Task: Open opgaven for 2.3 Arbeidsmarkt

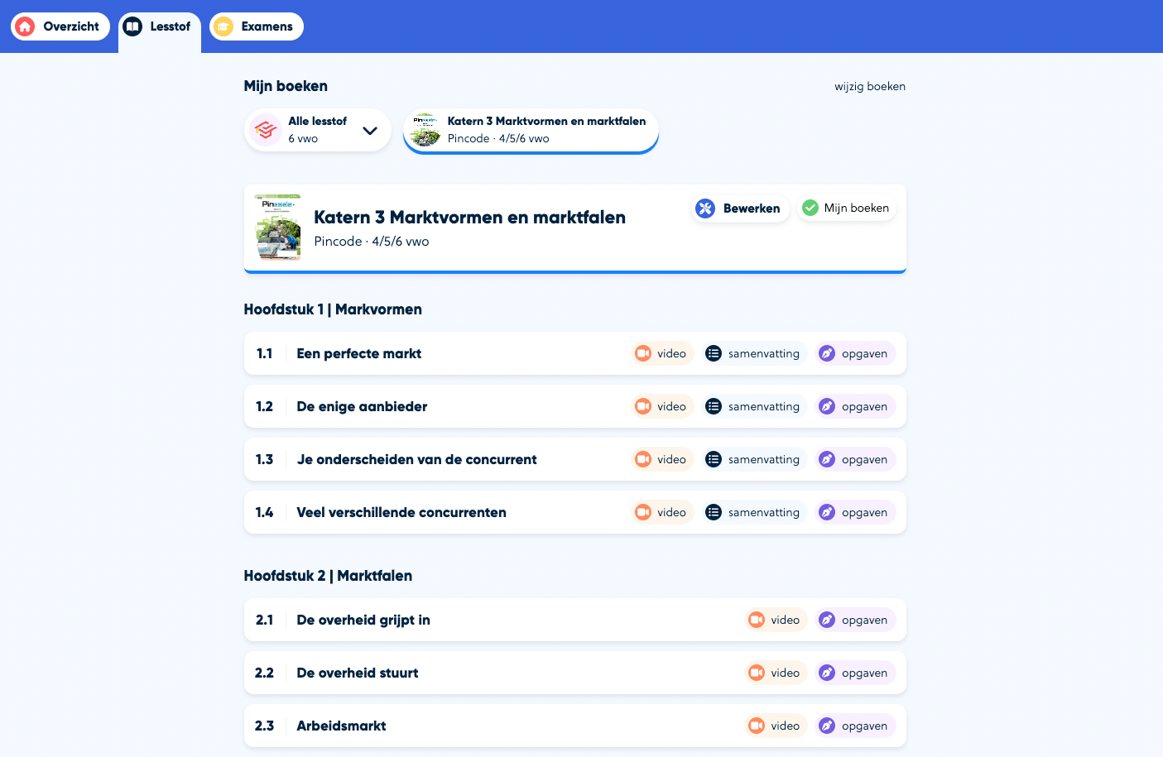Action: (854, 726)
